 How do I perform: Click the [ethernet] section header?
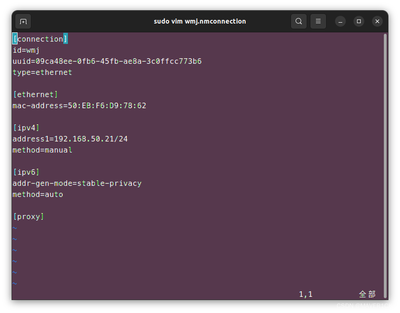pyautogui.click(x=36, y=94)
